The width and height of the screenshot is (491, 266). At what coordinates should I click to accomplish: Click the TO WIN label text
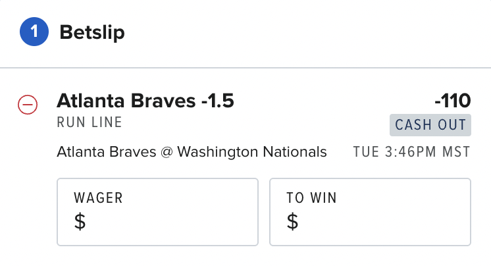311,198
